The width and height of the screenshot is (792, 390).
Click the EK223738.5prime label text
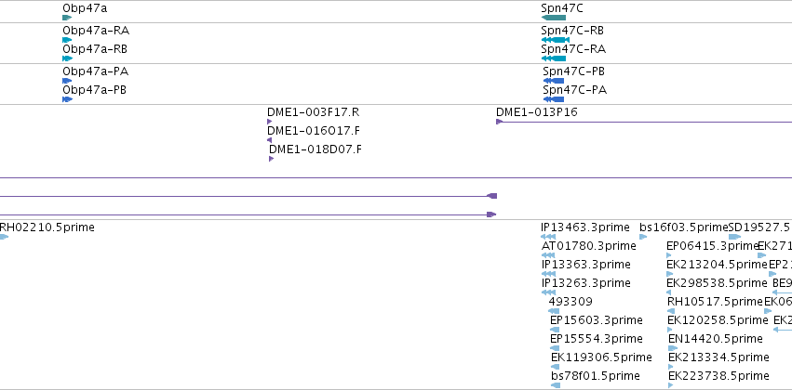click(718, 375)
